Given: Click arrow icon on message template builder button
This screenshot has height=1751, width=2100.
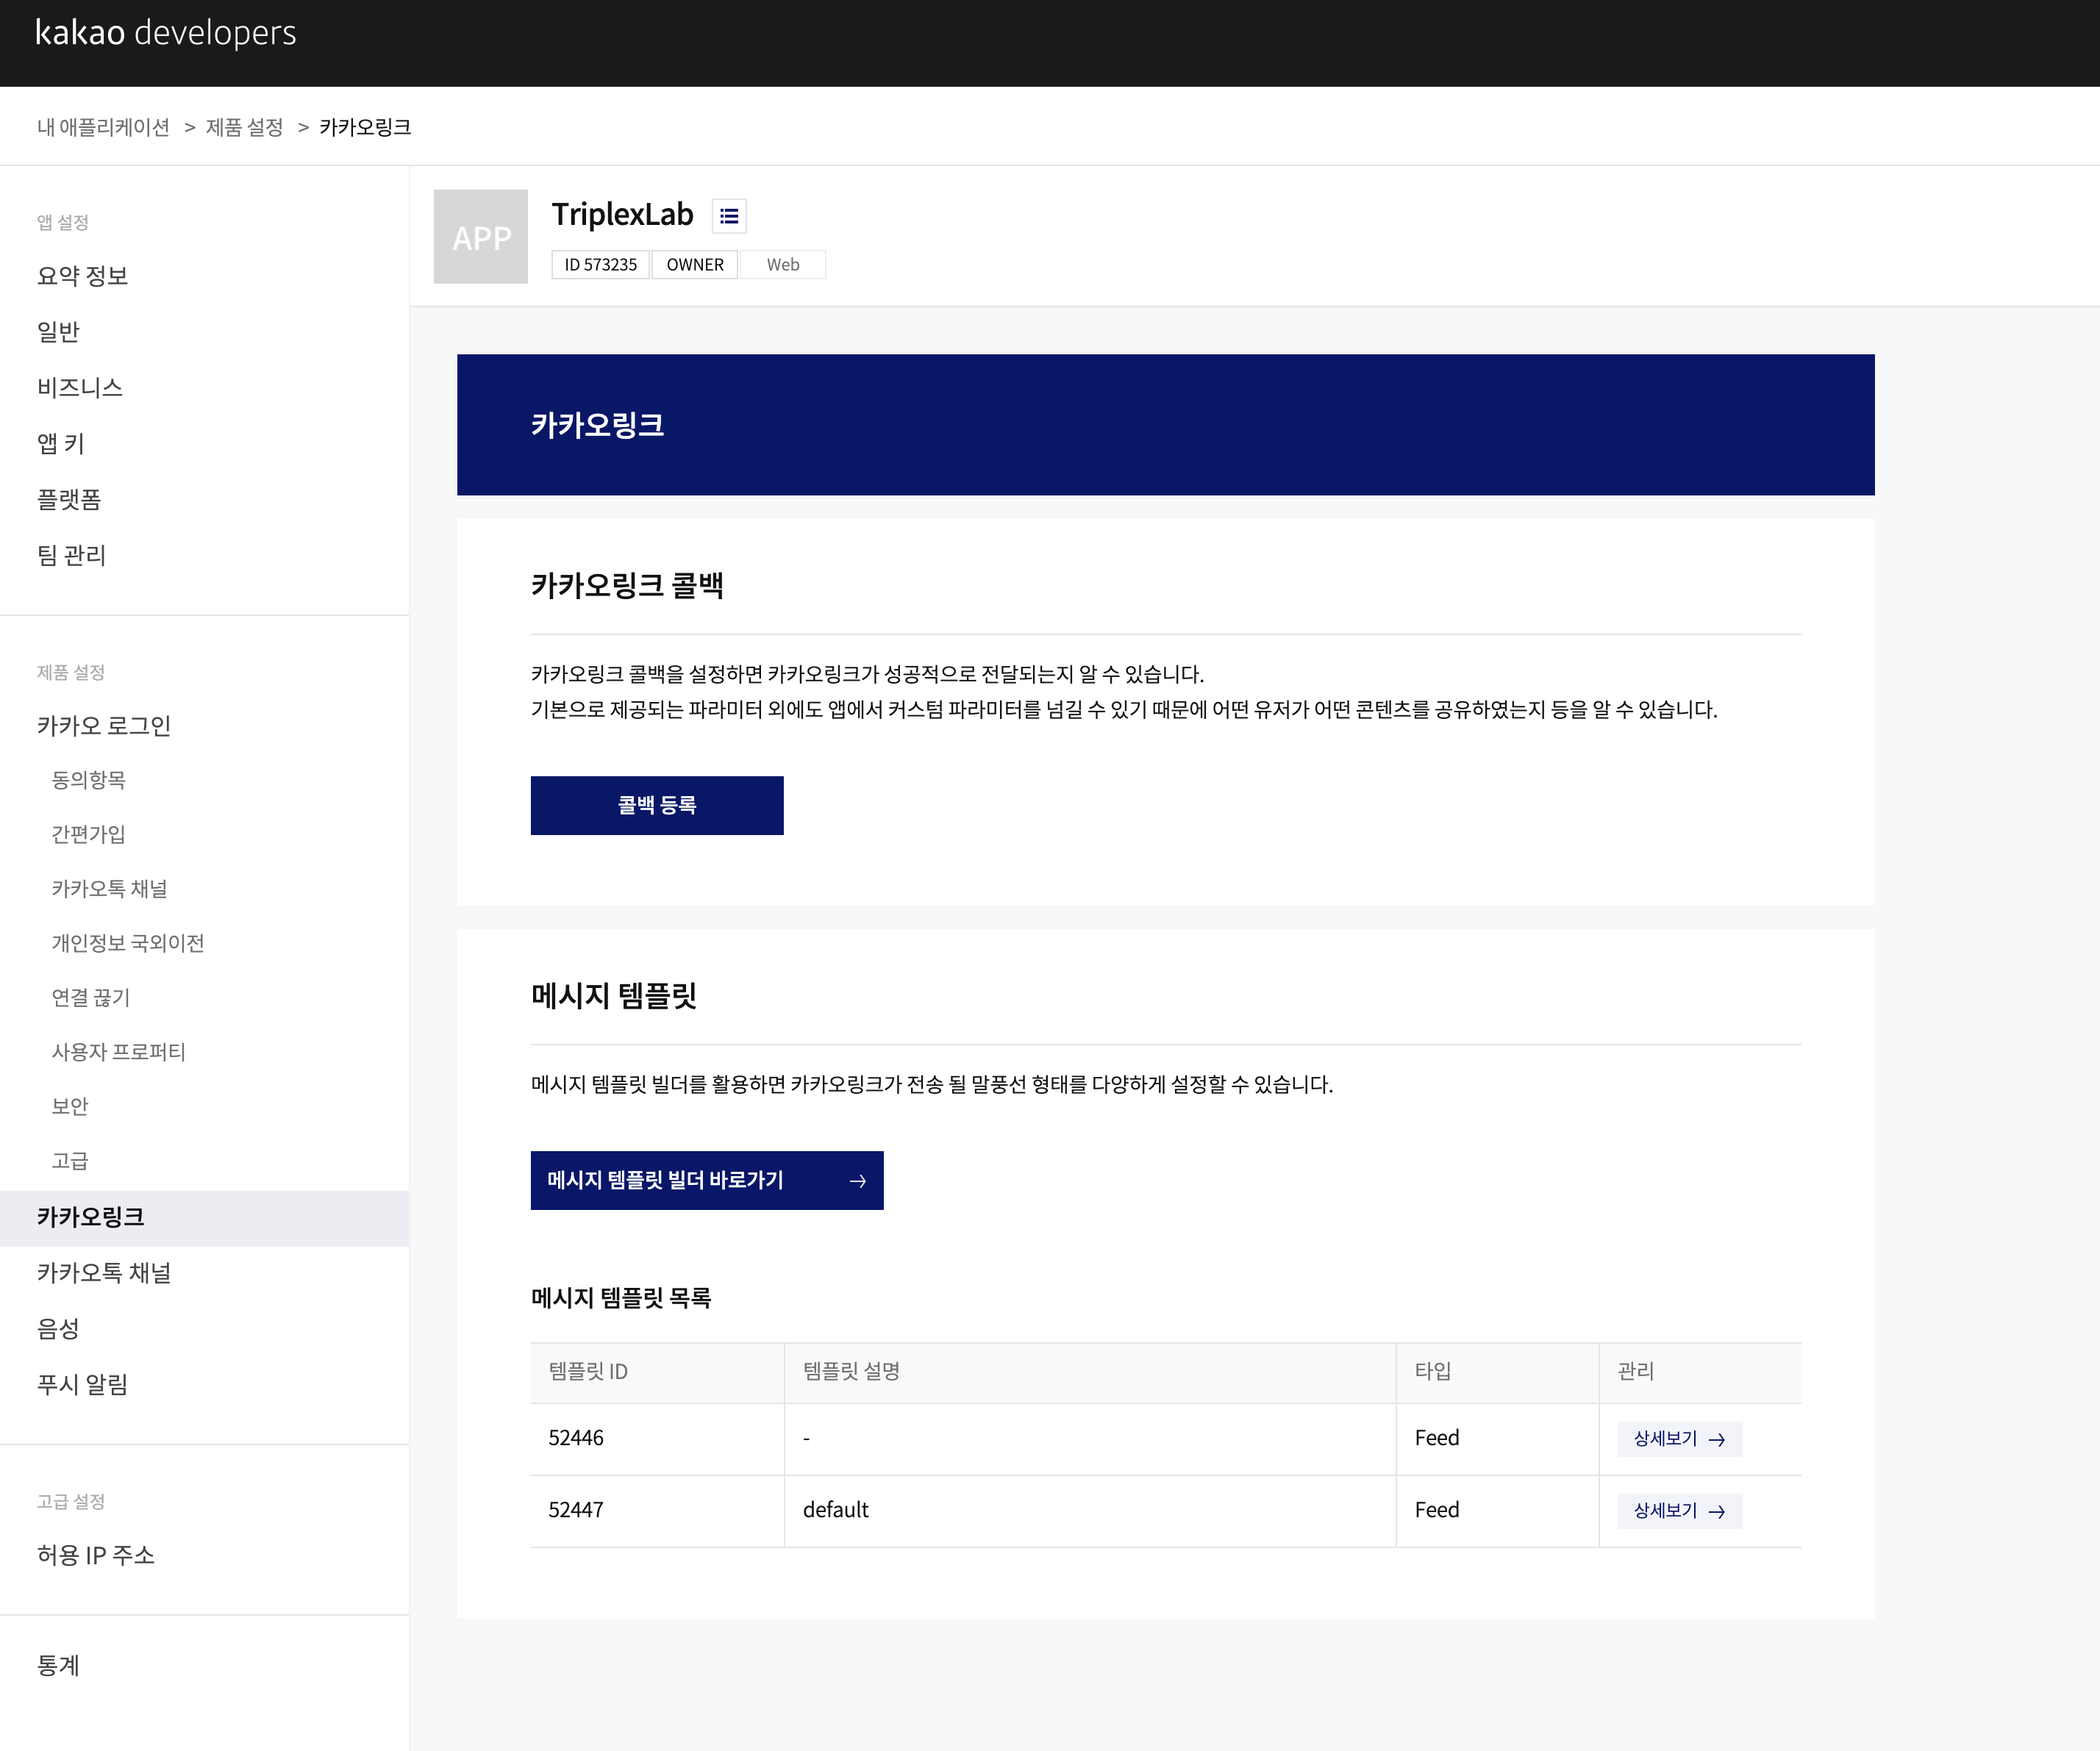Looking at the screenshot, I should coord(857,1181).
